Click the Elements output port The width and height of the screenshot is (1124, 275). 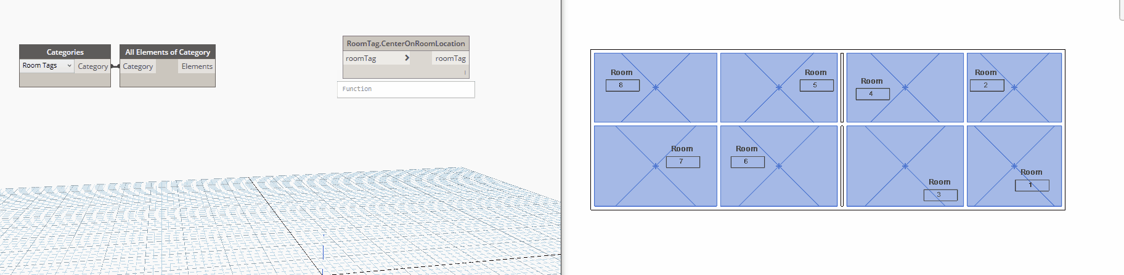click(x=197, y=66)
